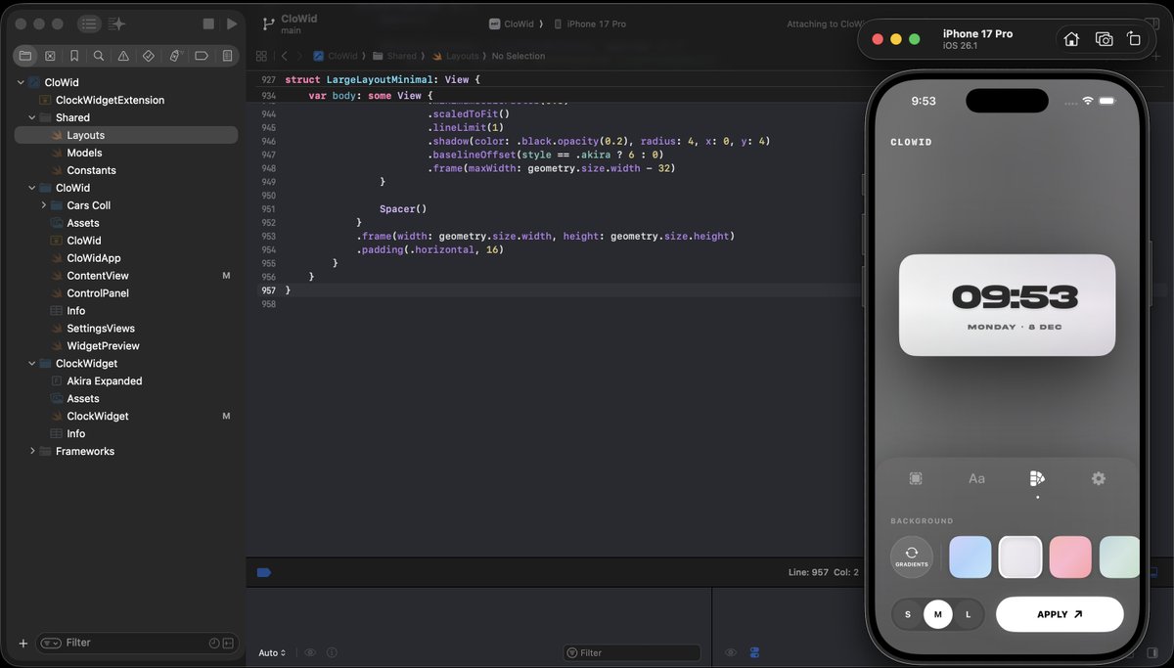
Task: Open the color palette tab in app
Action: 1037,478
